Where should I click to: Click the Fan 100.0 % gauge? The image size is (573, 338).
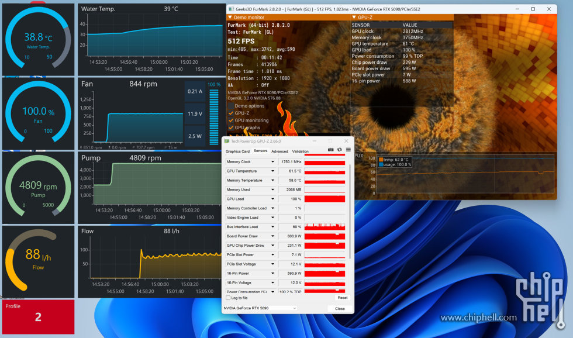pos(38,113)
